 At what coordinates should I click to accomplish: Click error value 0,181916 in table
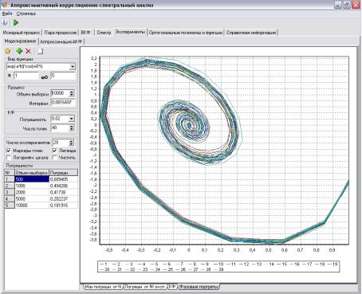[64, 206]
